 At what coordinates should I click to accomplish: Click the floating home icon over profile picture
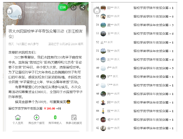(9, 11)
